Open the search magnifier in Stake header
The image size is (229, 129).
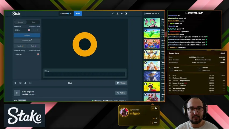coord(113,13)
